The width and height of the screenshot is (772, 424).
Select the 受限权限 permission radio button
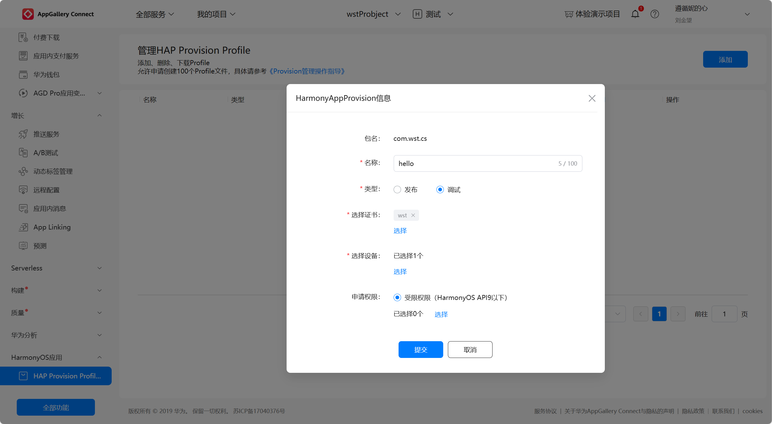click(x=397, y=297)
